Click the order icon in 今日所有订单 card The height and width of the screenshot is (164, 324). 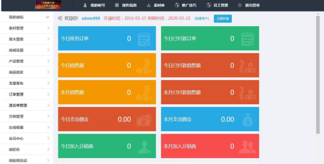pyautogui.click(x=144, y=39)
